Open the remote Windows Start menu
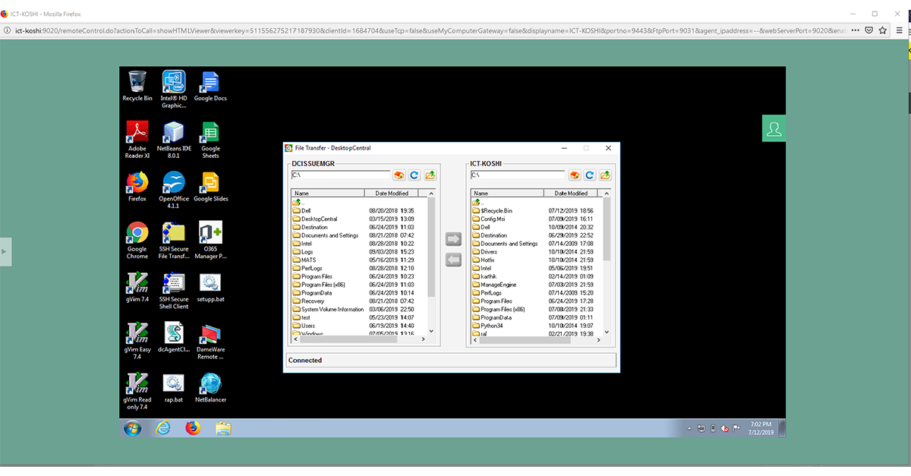 pyautogui.click(x=133, y=428)
